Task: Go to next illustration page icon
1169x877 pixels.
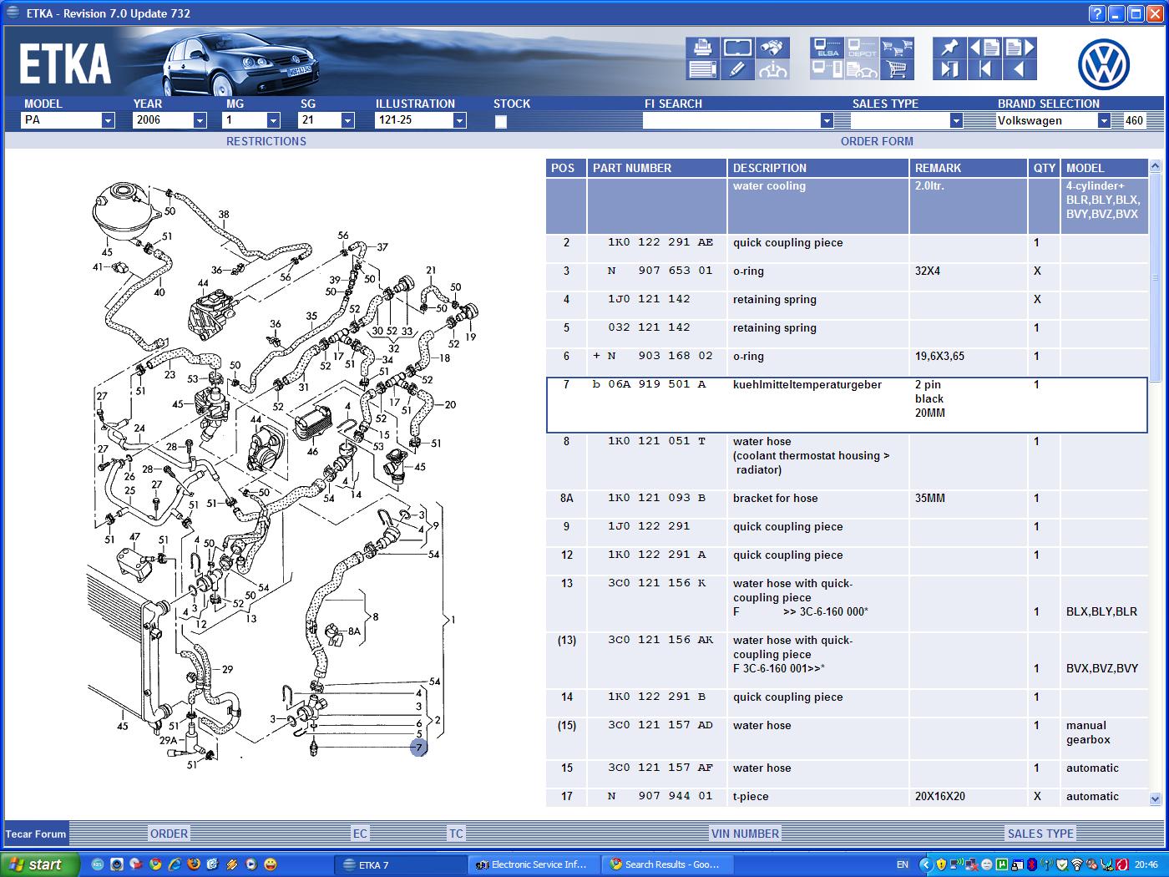Action: pos(1020,48)
